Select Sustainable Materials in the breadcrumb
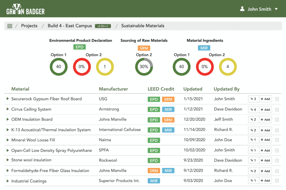Screen dimensions: 286x190 tap(142, 26)
